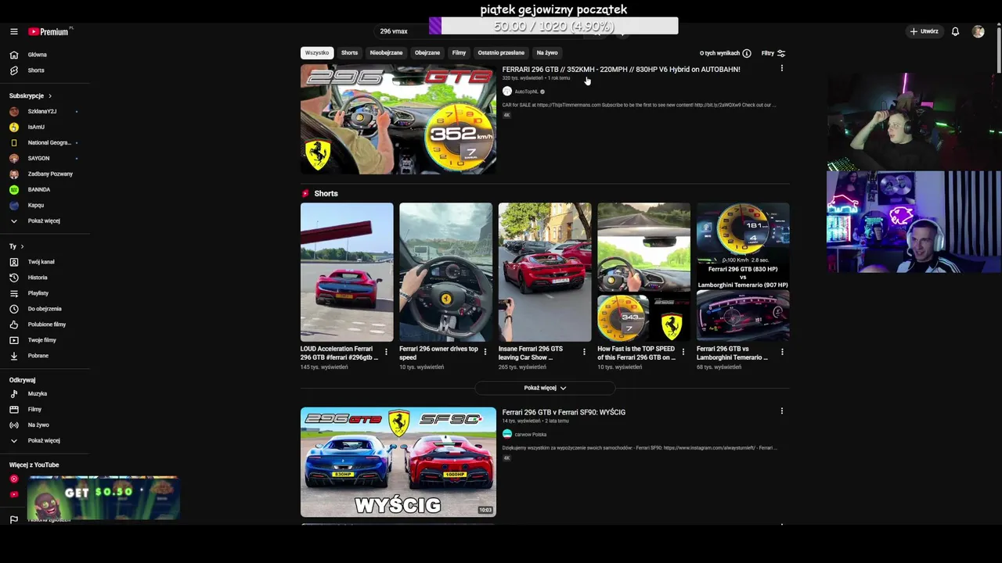
Task: Open options for 296 GTB vs Temerario short
Action: pyautogui.click(x=782, y=352)
